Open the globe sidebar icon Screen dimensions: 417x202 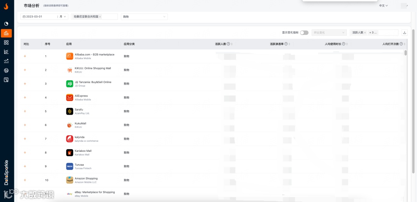coord(7,71)
